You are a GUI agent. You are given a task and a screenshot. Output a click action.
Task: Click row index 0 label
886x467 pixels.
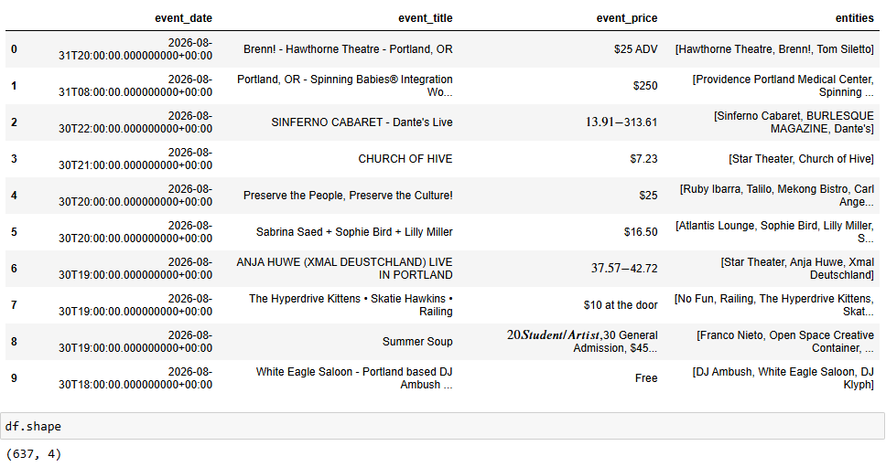coord(14,49)
